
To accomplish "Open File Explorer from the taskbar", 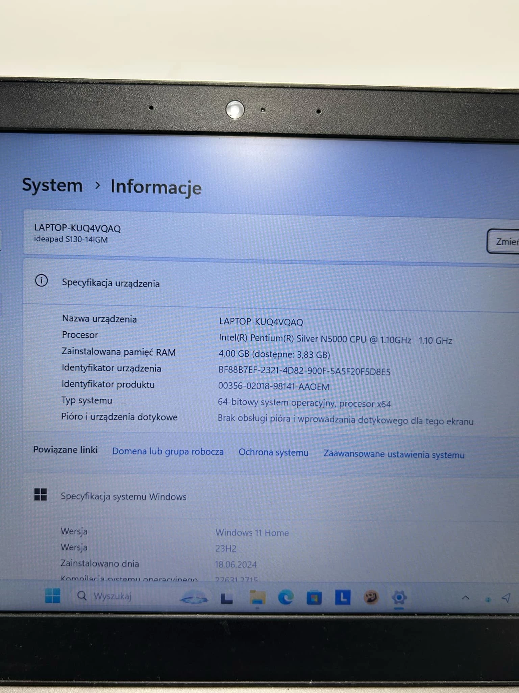I will click(257, 598).
